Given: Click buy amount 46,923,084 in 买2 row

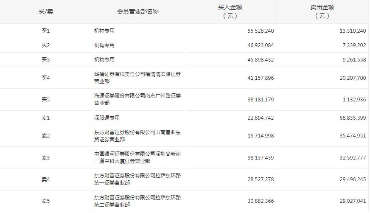Looking at the screenshot, I should [261, 45].
